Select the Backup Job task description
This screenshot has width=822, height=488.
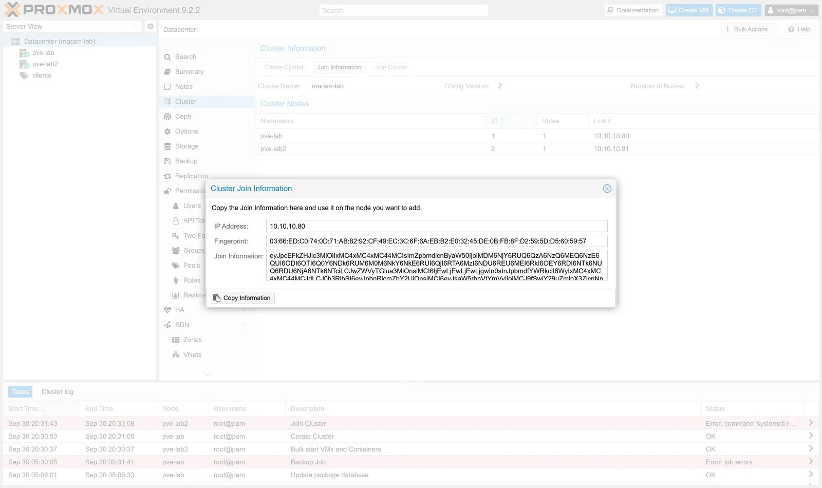(308, 462)
